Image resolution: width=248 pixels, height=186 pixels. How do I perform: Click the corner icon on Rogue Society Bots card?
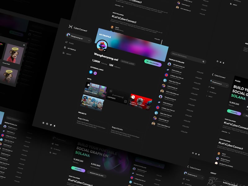pos(103,95)
